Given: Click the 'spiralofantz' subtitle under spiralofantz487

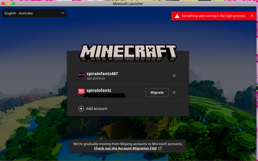Looking at the screenshot, I should 96,78.
